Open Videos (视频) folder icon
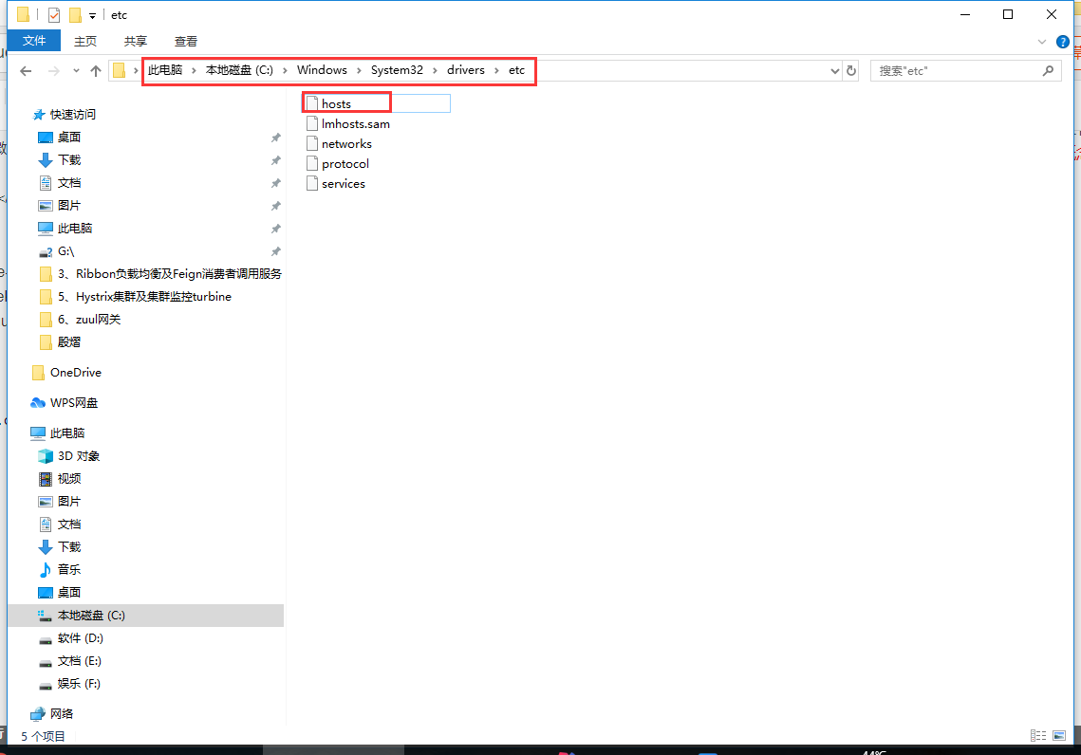This screenshot has height=755, width=1081. 46,479
